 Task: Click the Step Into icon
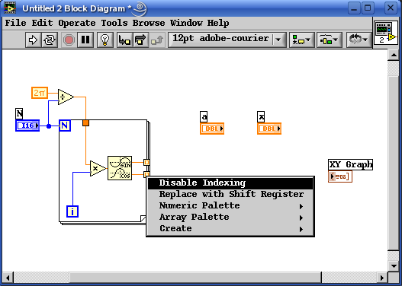coord(124,40)
